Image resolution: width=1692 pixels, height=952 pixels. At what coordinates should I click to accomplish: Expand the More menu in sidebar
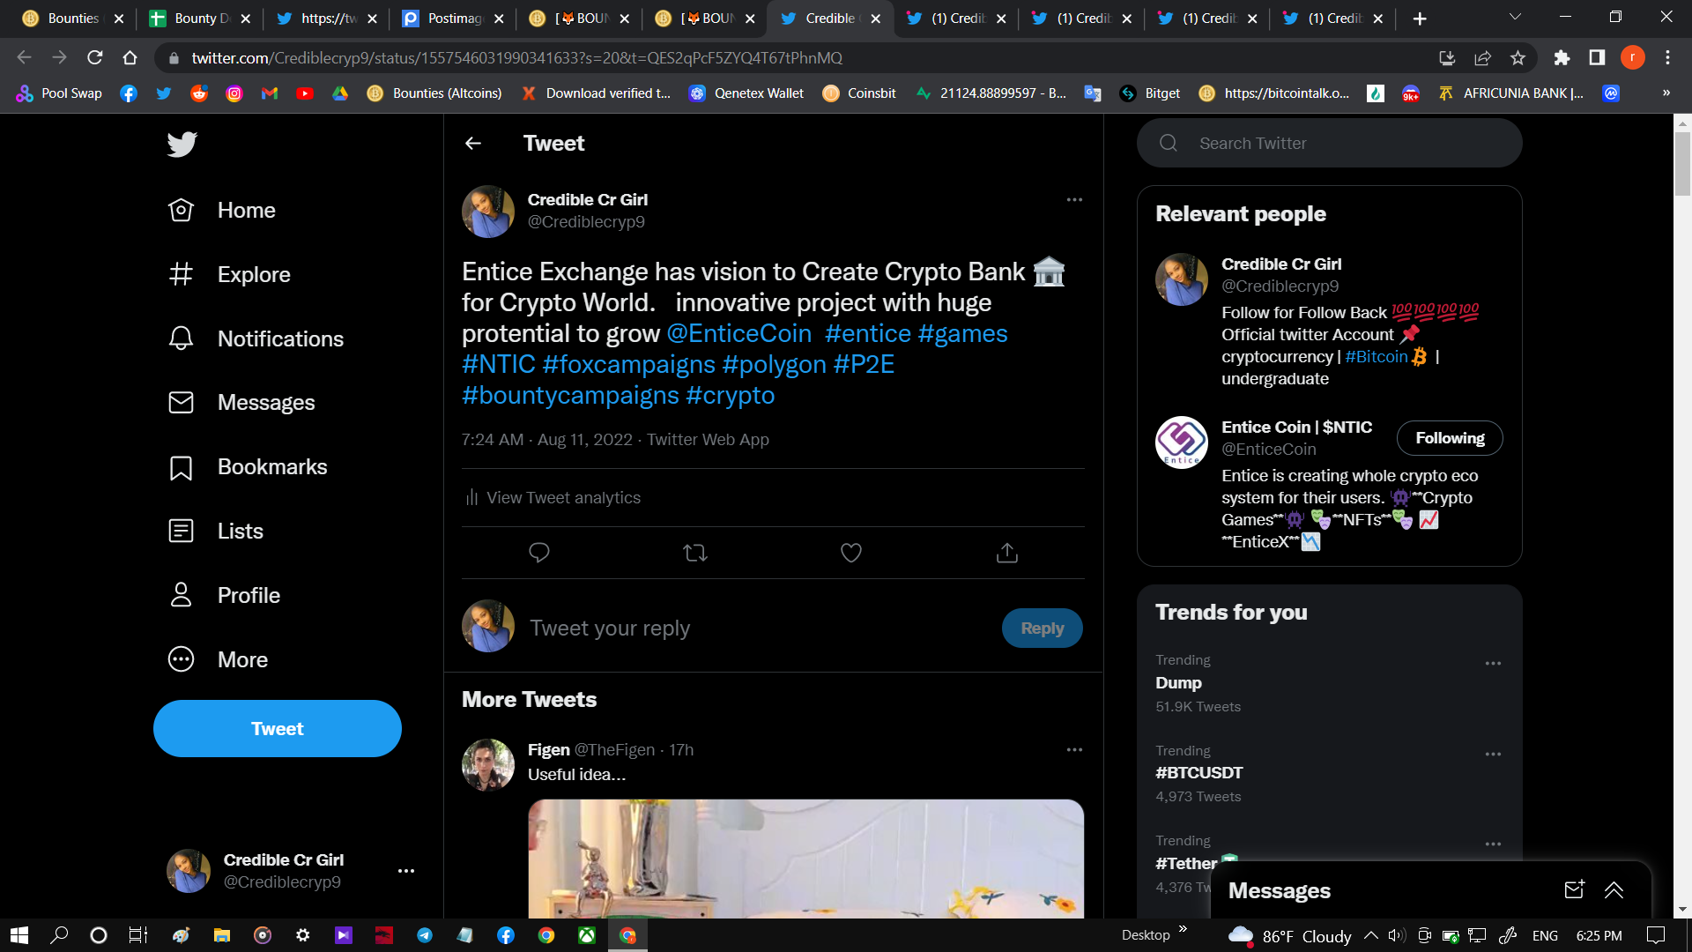tap(218, 659)
